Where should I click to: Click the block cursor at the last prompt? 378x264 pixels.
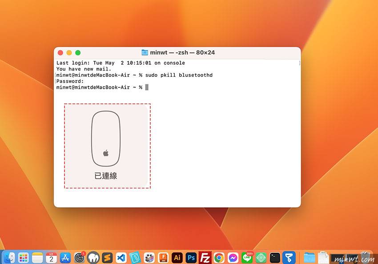[147, 87]
